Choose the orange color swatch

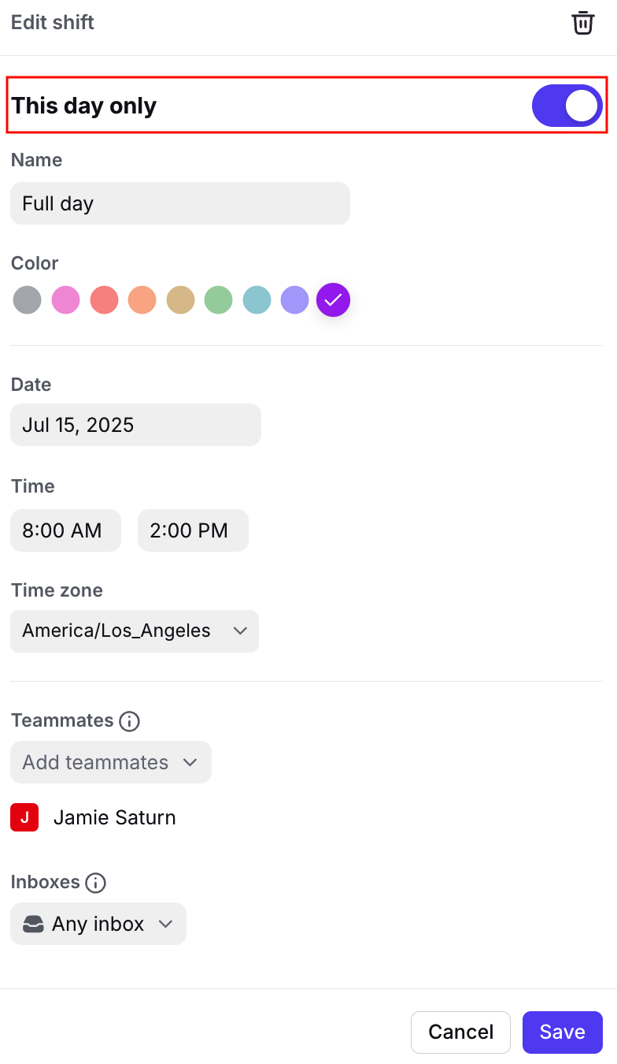pyautogui.click(x=142, y=300)
